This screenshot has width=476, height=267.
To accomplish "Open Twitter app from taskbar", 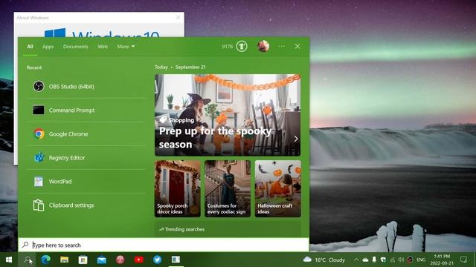I will click(x=157, y=260).
